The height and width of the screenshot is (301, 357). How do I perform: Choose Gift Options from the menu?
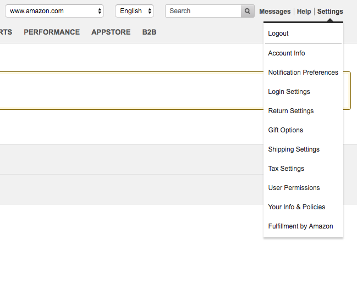point(285,130)
